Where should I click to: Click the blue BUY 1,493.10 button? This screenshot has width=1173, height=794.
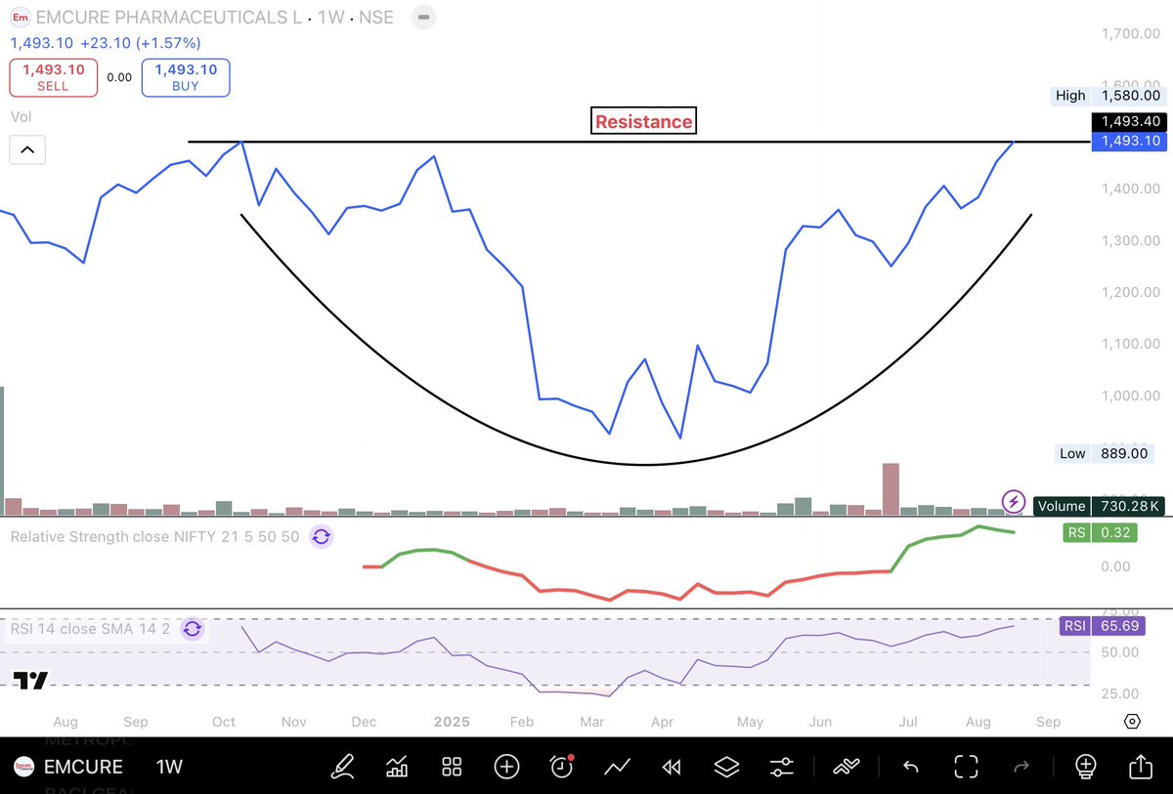click(185, 77)
